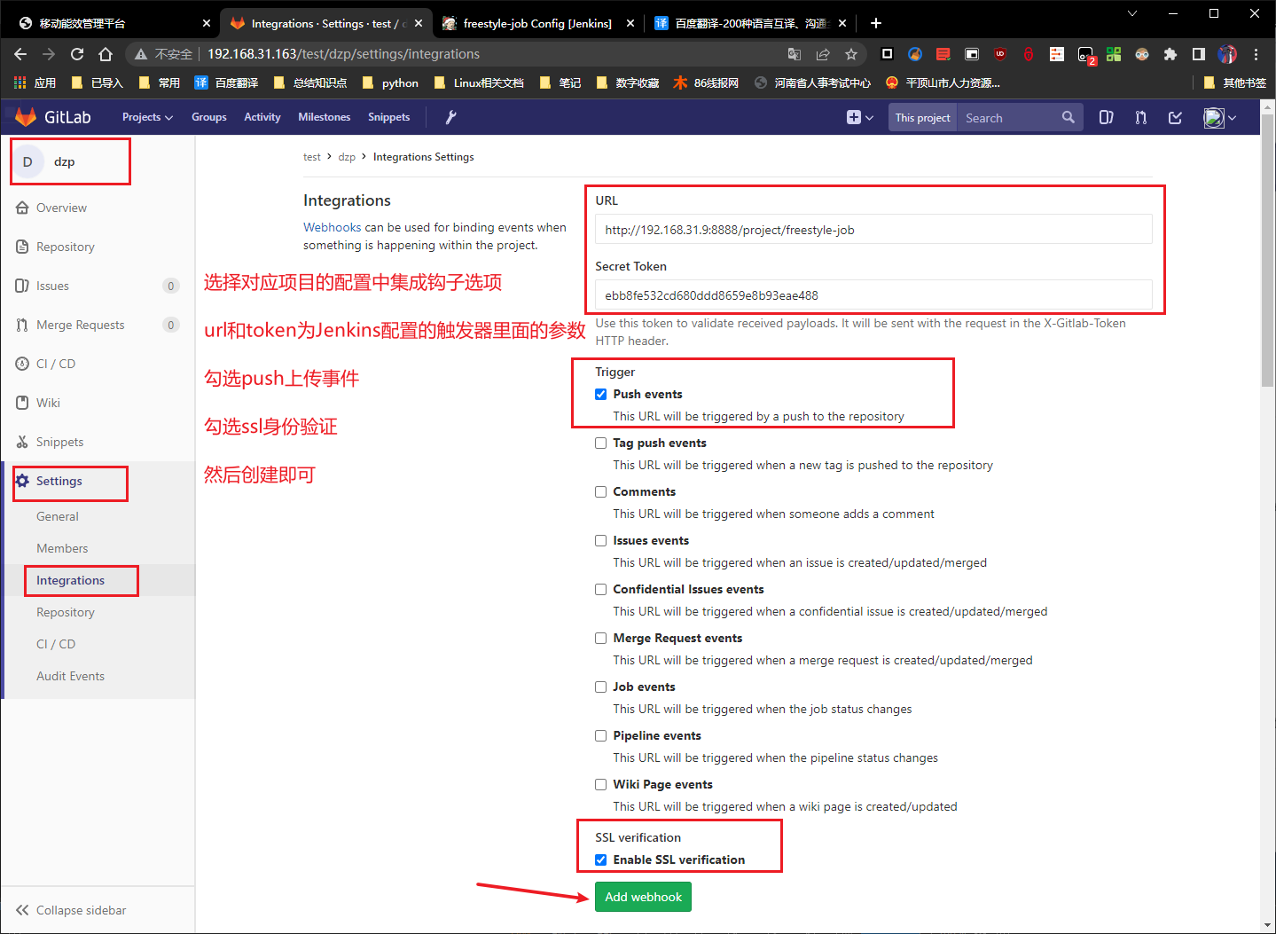1276x934 pixels.
Task: Click the translate page icon
Action: click(x=795, y=54)
